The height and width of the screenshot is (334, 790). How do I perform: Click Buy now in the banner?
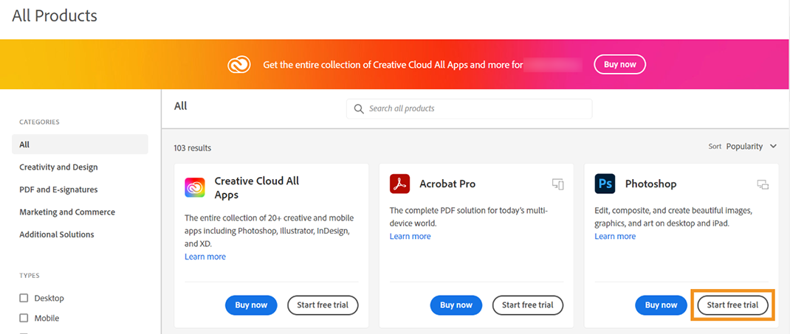click(619, 65)
